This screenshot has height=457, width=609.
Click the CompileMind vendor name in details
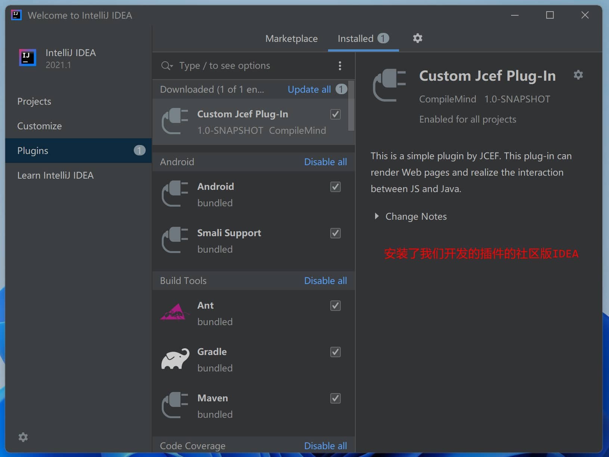click(x=448, y=99)
